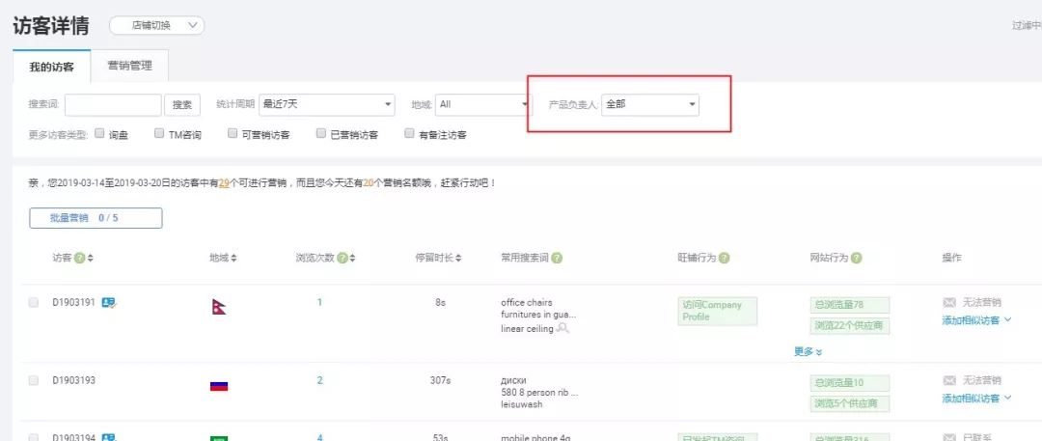Open the 地域 All region dropdown
1042x441 pixels.
tap(483, 104)
